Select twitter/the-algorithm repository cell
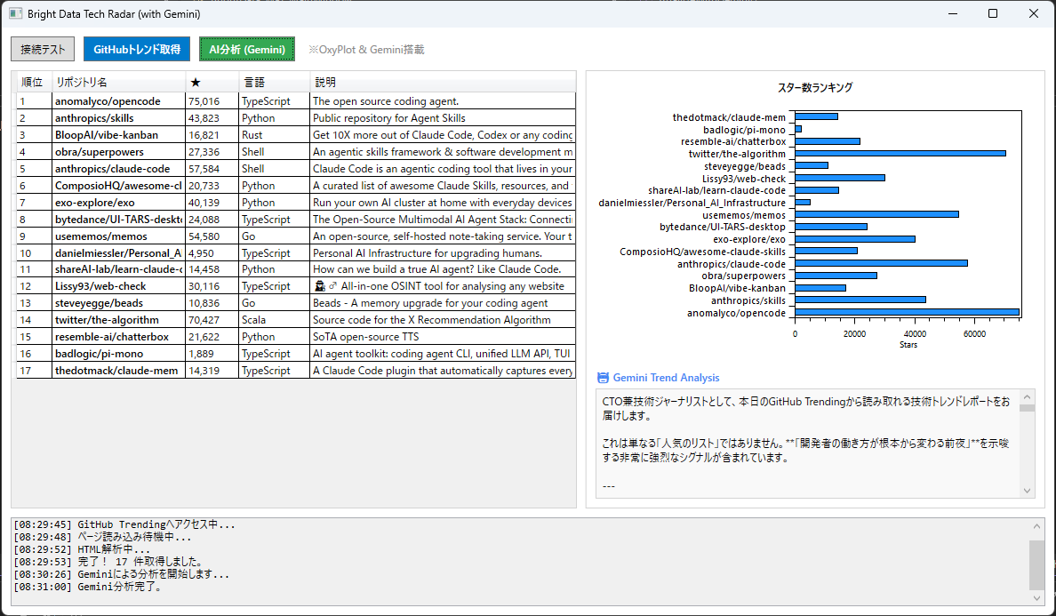This screenshot has height=616, width=1056. pos(118,320)
